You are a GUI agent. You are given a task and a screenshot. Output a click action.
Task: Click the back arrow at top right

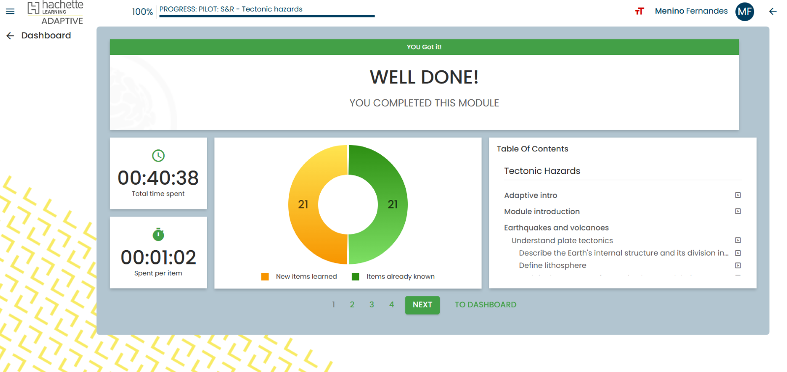tap(773, 11)
